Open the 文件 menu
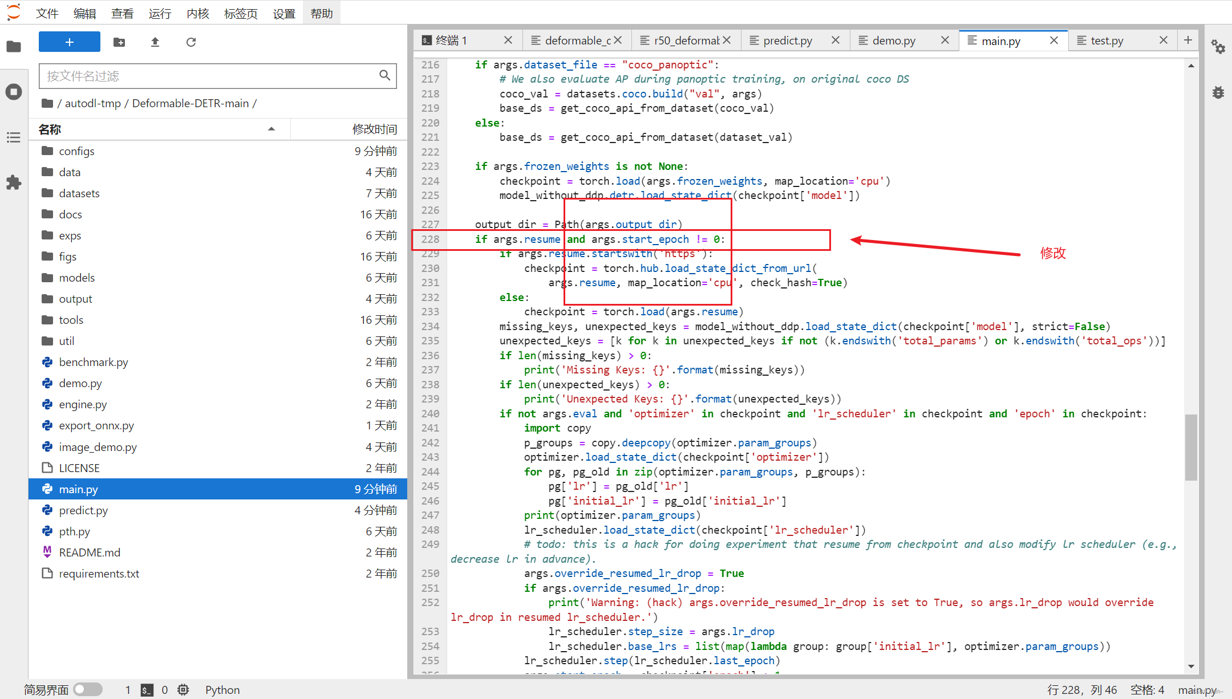Screen dimensions: 1232x699 pyautogui.click(x=47, y=13)
